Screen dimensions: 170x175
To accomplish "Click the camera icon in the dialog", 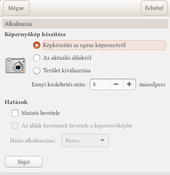I will (15, 66).
